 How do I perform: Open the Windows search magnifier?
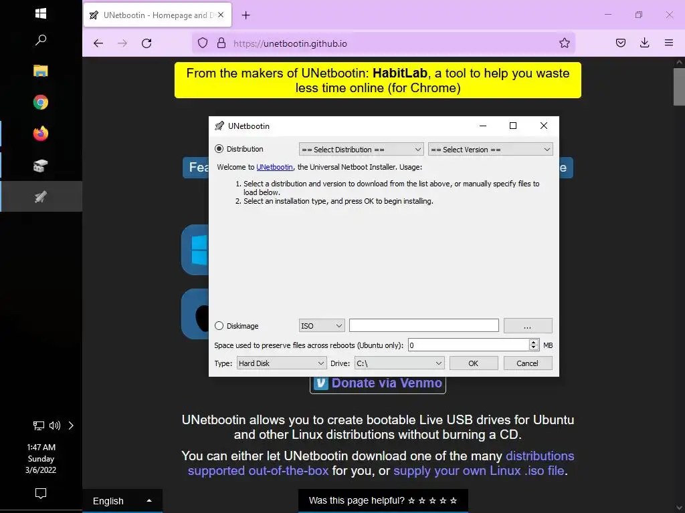point(41,41)
